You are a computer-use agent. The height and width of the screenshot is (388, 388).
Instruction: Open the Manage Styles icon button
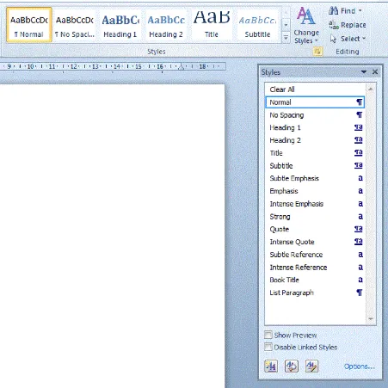[311, 366]
